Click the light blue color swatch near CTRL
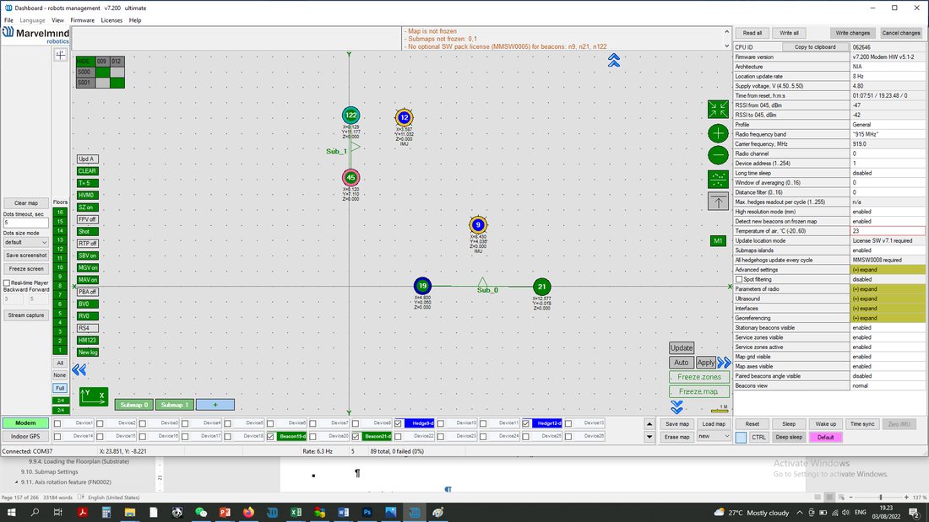This screenshot has height=522, width=929. [742, 438]
